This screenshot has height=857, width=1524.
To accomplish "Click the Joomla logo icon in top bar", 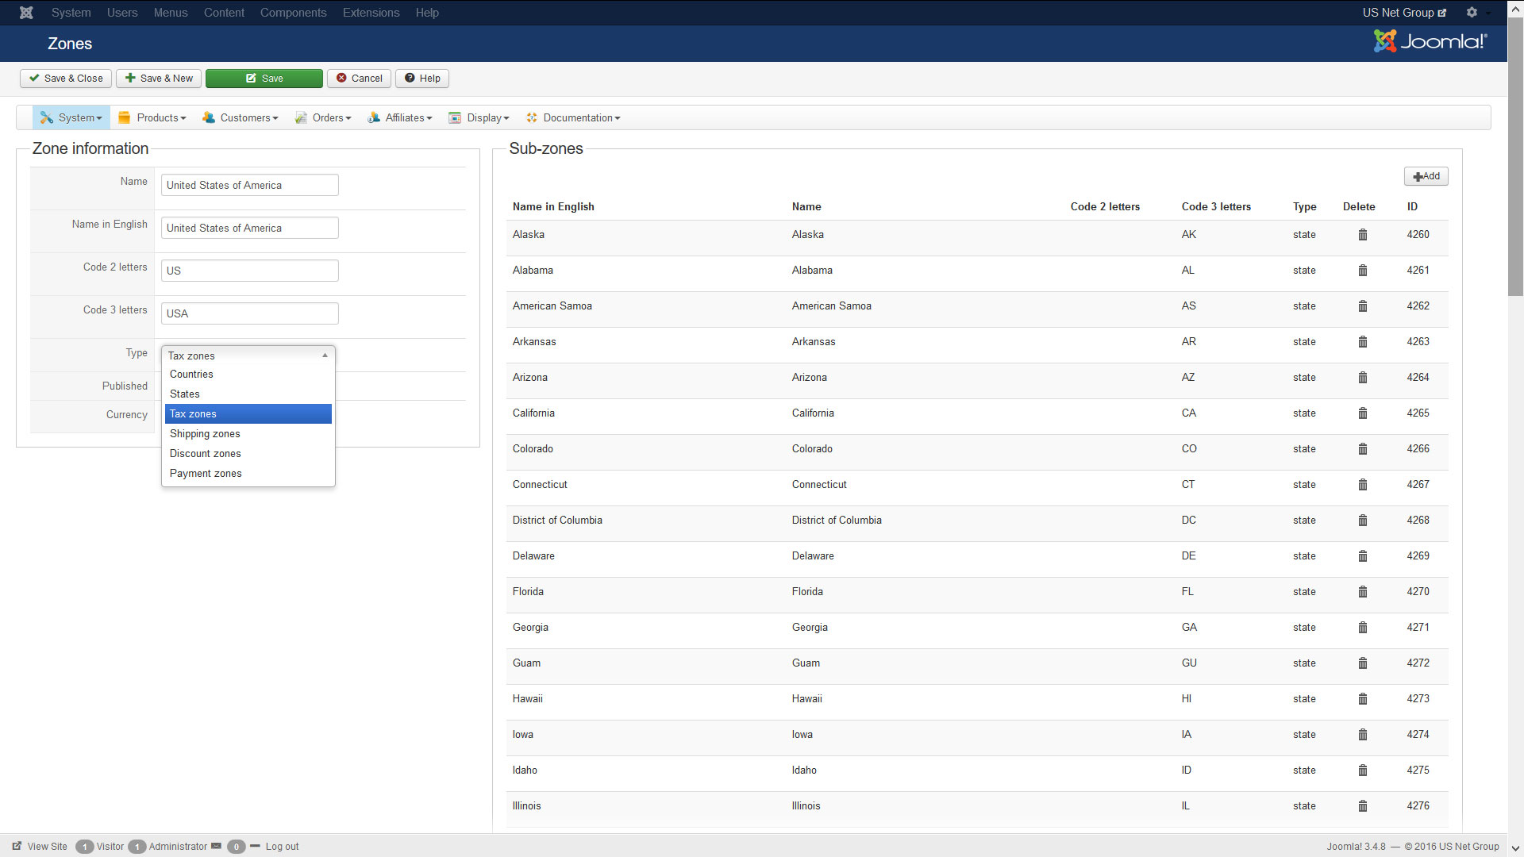I will 26,13.
